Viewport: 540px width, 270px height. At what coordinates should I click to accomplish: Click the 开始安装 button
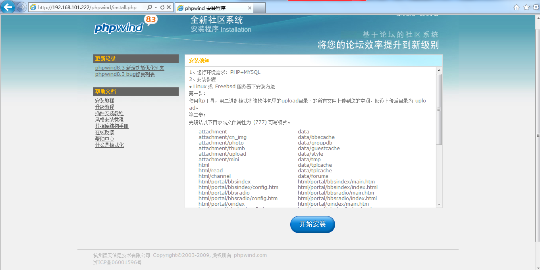312,224
